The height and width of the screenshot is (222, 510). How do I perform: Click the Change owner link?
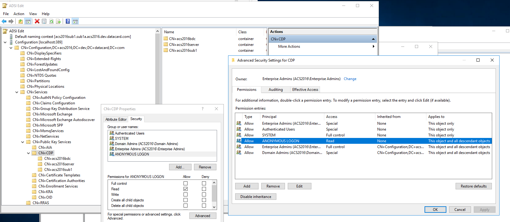[350, 79]
